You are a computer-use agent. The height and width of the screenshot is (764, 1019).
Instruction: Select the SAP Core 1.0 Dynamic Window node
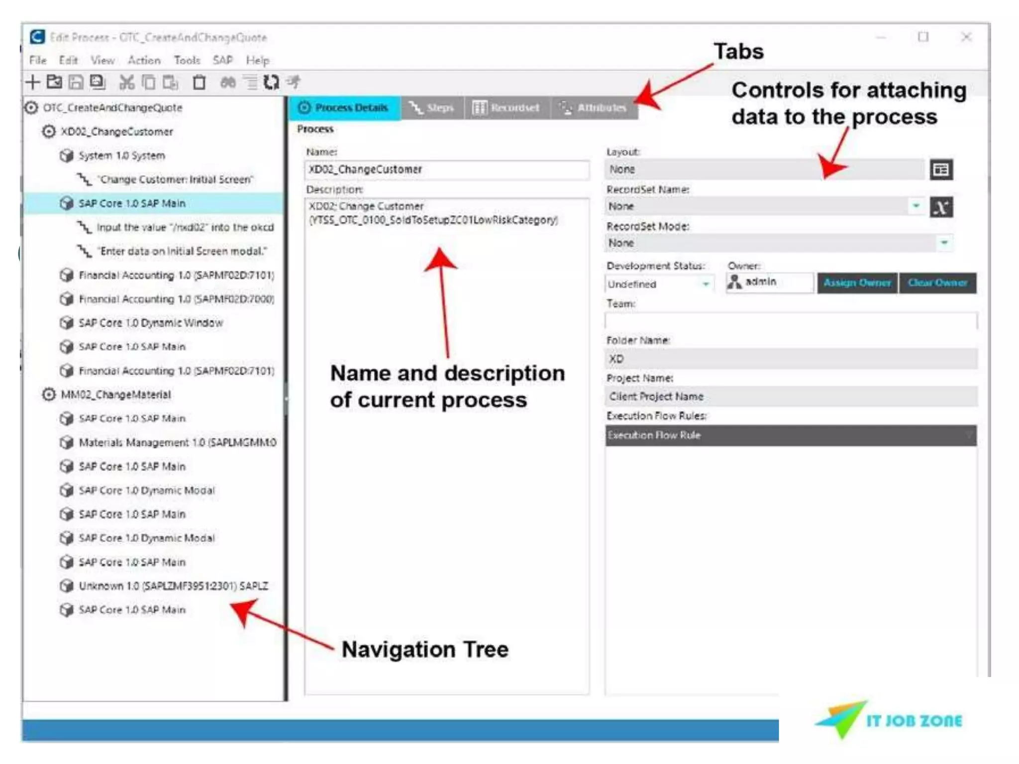(150, 323)
